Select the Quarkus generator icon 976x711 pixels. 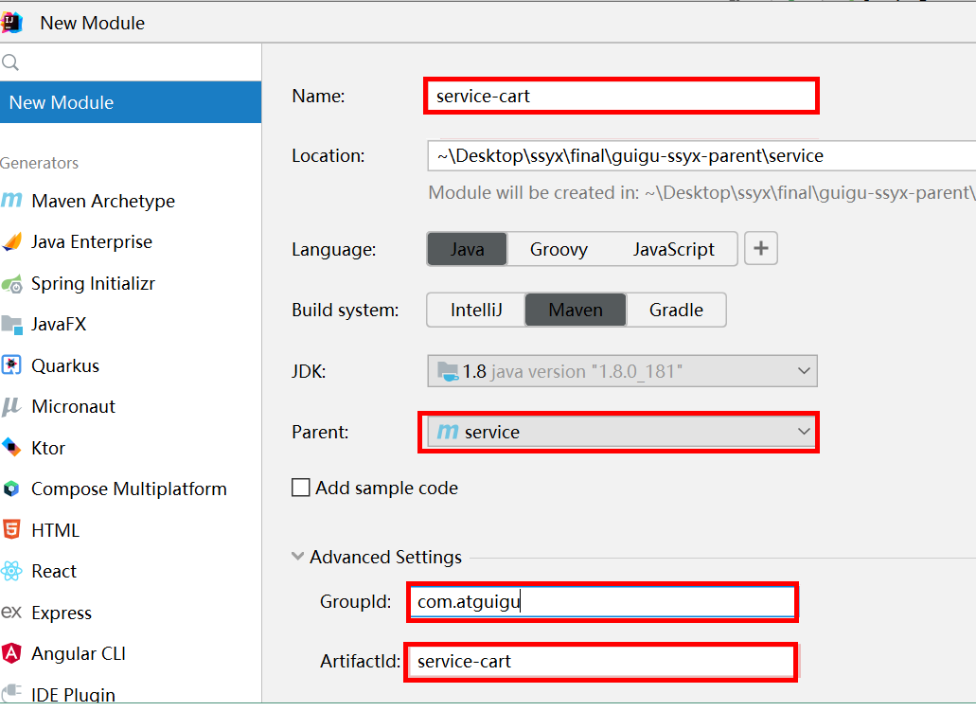pos(11,365)
